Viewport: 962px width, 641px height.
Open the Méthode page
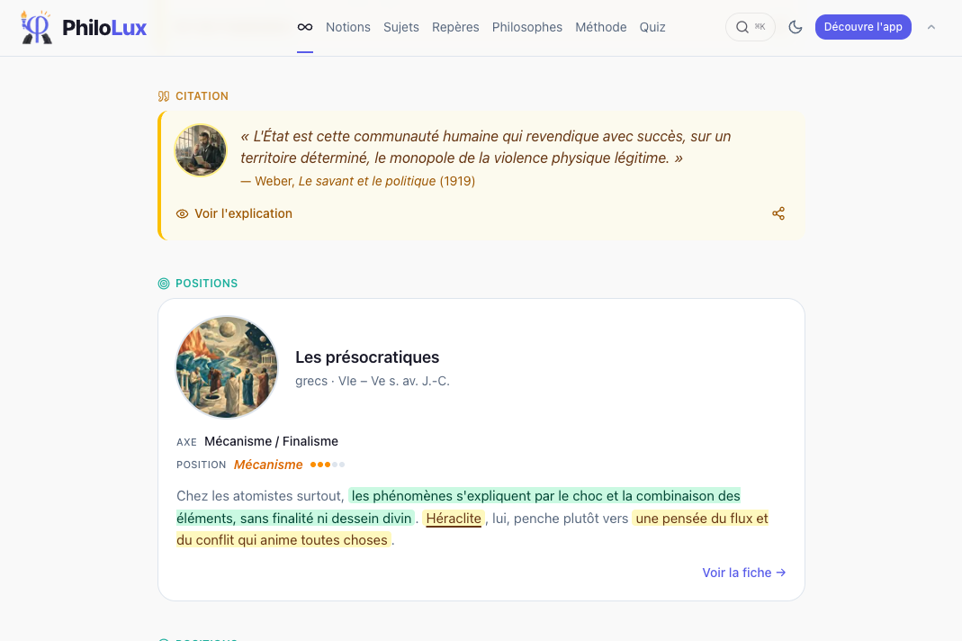(x=600, y=27)
